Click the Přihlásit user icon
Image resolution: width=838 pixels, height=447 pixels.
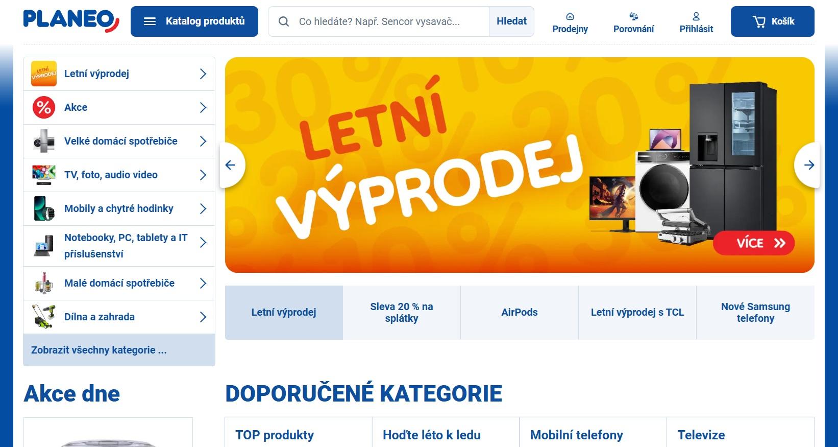click(x=696, y=16)
